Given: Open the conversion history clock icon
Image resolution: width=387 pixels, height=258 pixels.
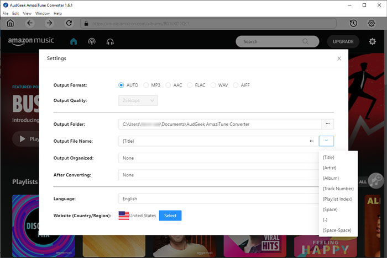Looking at the screenshot, I should (x=353, y=23).
